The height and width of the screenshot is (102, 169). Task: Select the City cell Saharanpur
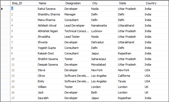[104, 59]
